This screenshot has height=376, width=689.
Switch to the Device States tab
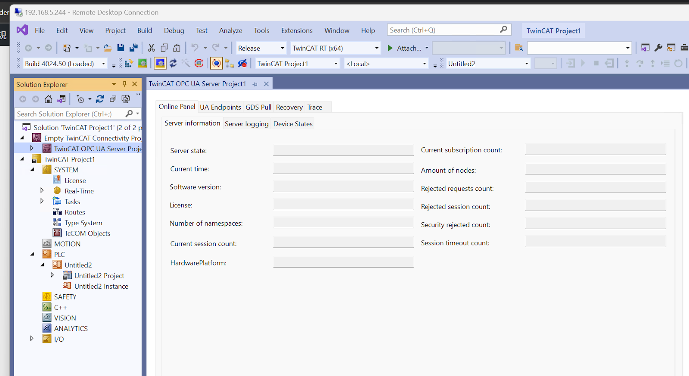click(x=293, y=124)
